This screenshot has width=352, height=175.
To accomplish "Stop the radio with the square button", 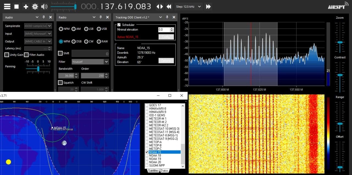I will pos(16,7).
